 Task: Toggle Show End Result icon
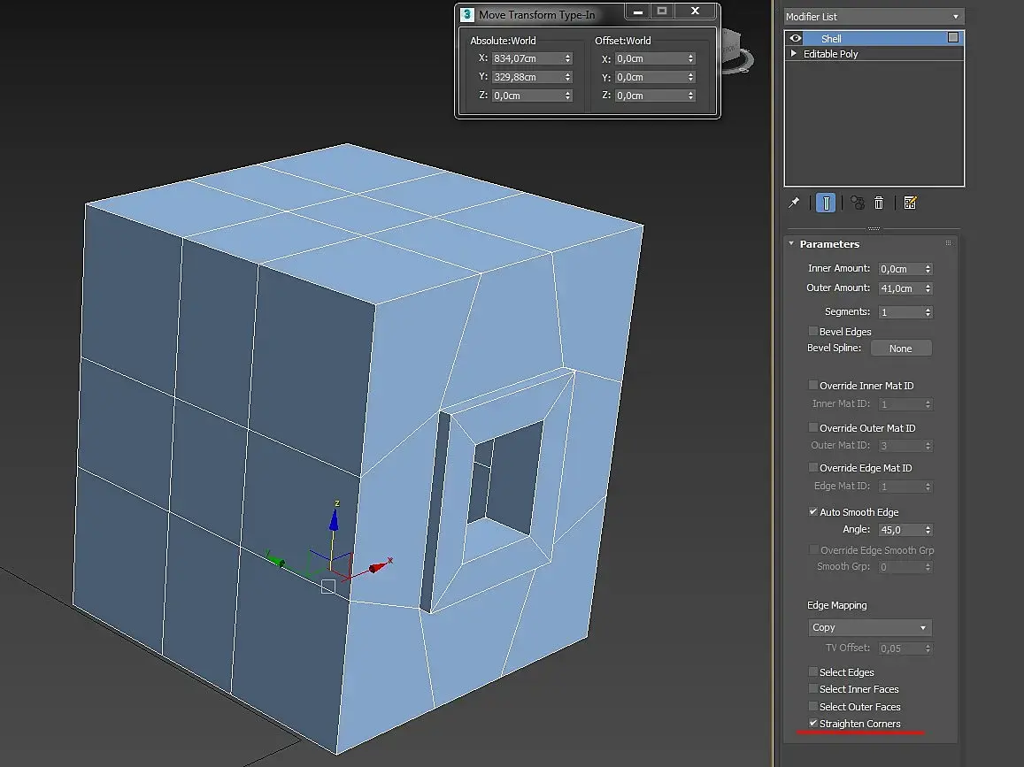coord(825,203)
